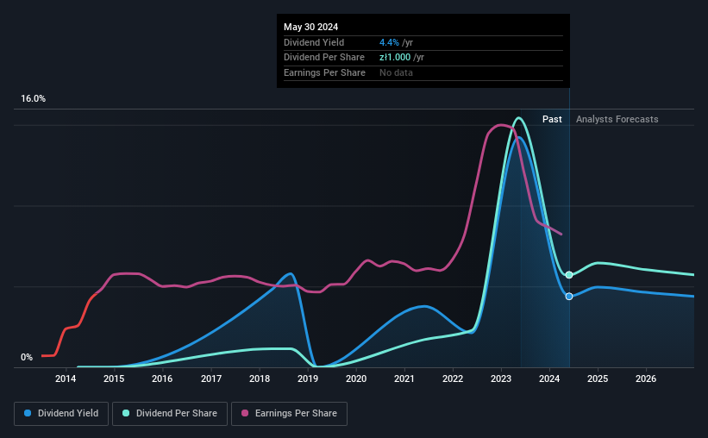The width and height of the screenshot is (708, 438).
Task: Select the 2017 x-axis label
Action: click(211, 379)
